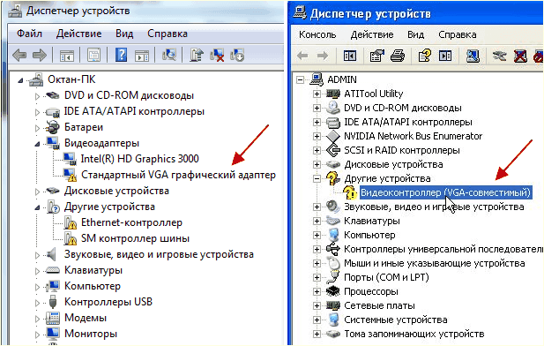Select the Модемы category in the left window
Screen dimensions: 544x346
pos(86,318)
